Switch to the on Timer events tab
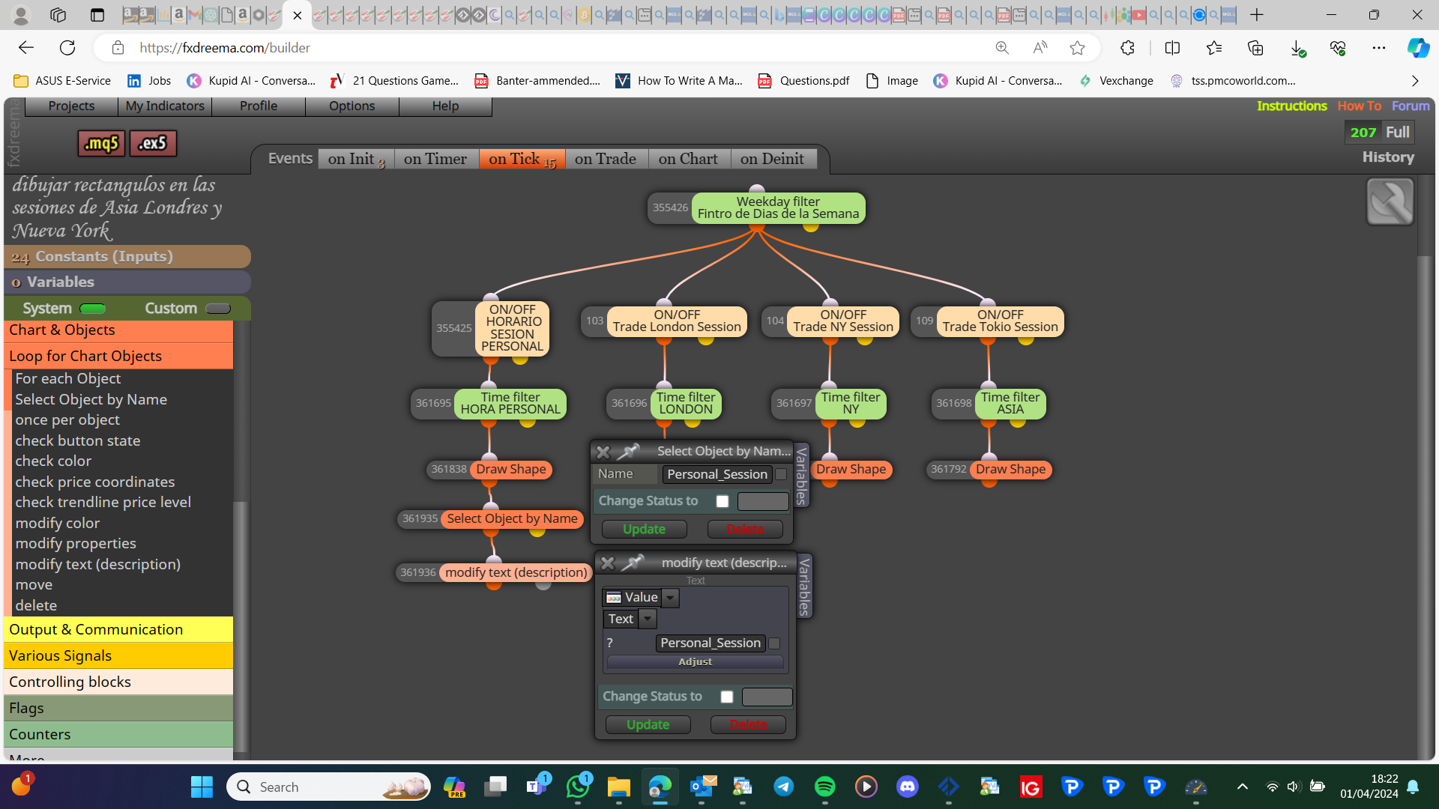1439x809 pixels. (x=435, y=160)
